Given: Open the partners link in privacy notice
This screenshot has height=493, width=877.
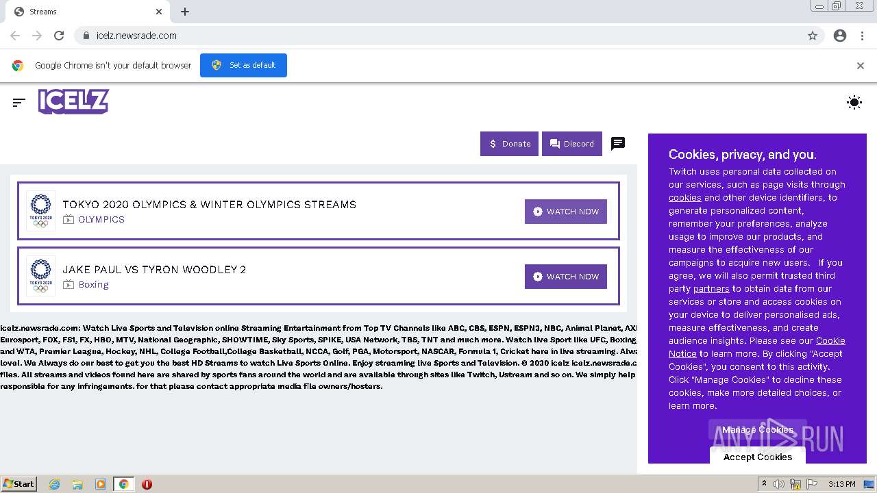Looking at the screenshot, I should 711,289.
